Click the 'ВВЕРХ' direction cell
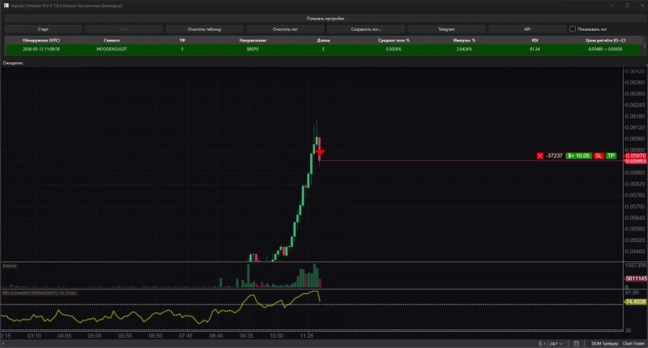This screenshot has height=348, width=648. click(x=253, y=49)
